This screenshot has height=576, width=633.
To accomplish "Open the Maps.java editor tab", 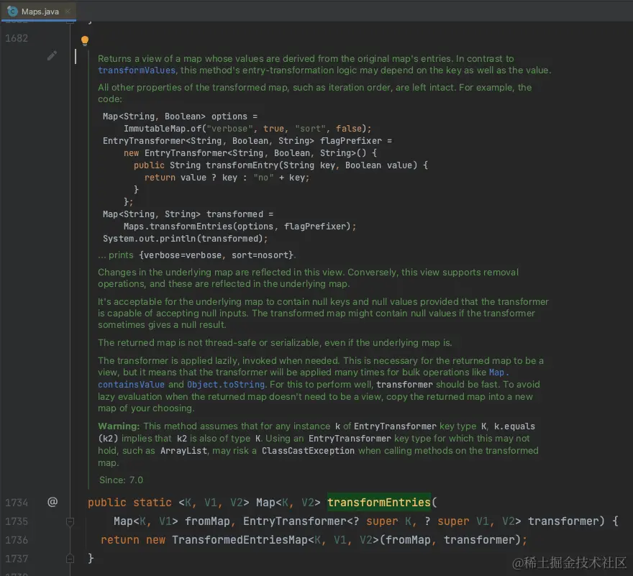I will pyautogui.click(x=38, y=12).
